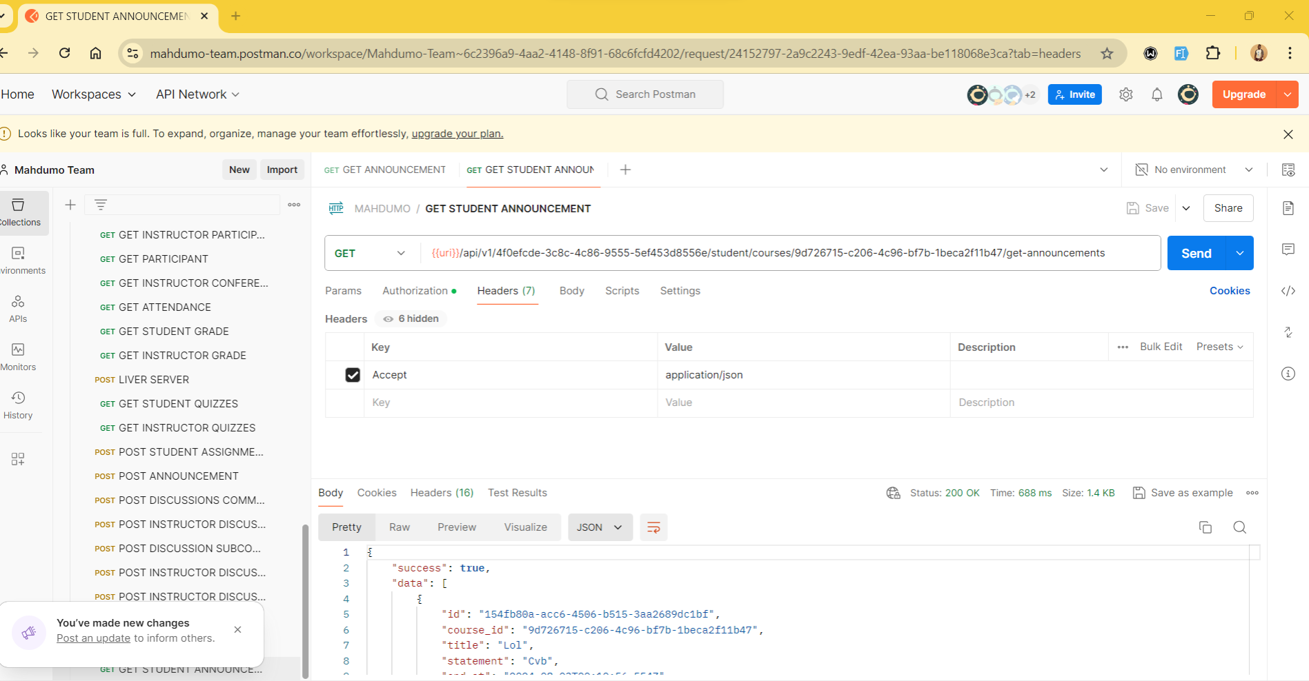Image resolution: width=1309 pixels, height=681 pixels.
Task: Dismiss the team is full banner
Action: [1288, 134]
